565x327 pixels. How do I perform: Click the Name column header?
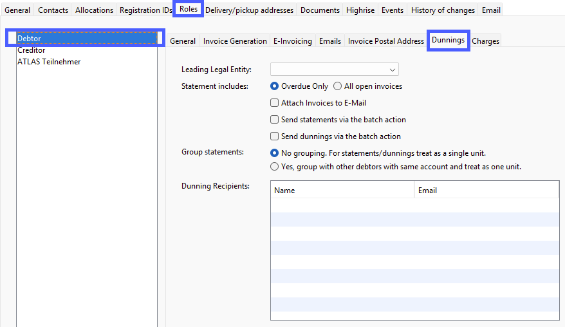tap(342, 191)
